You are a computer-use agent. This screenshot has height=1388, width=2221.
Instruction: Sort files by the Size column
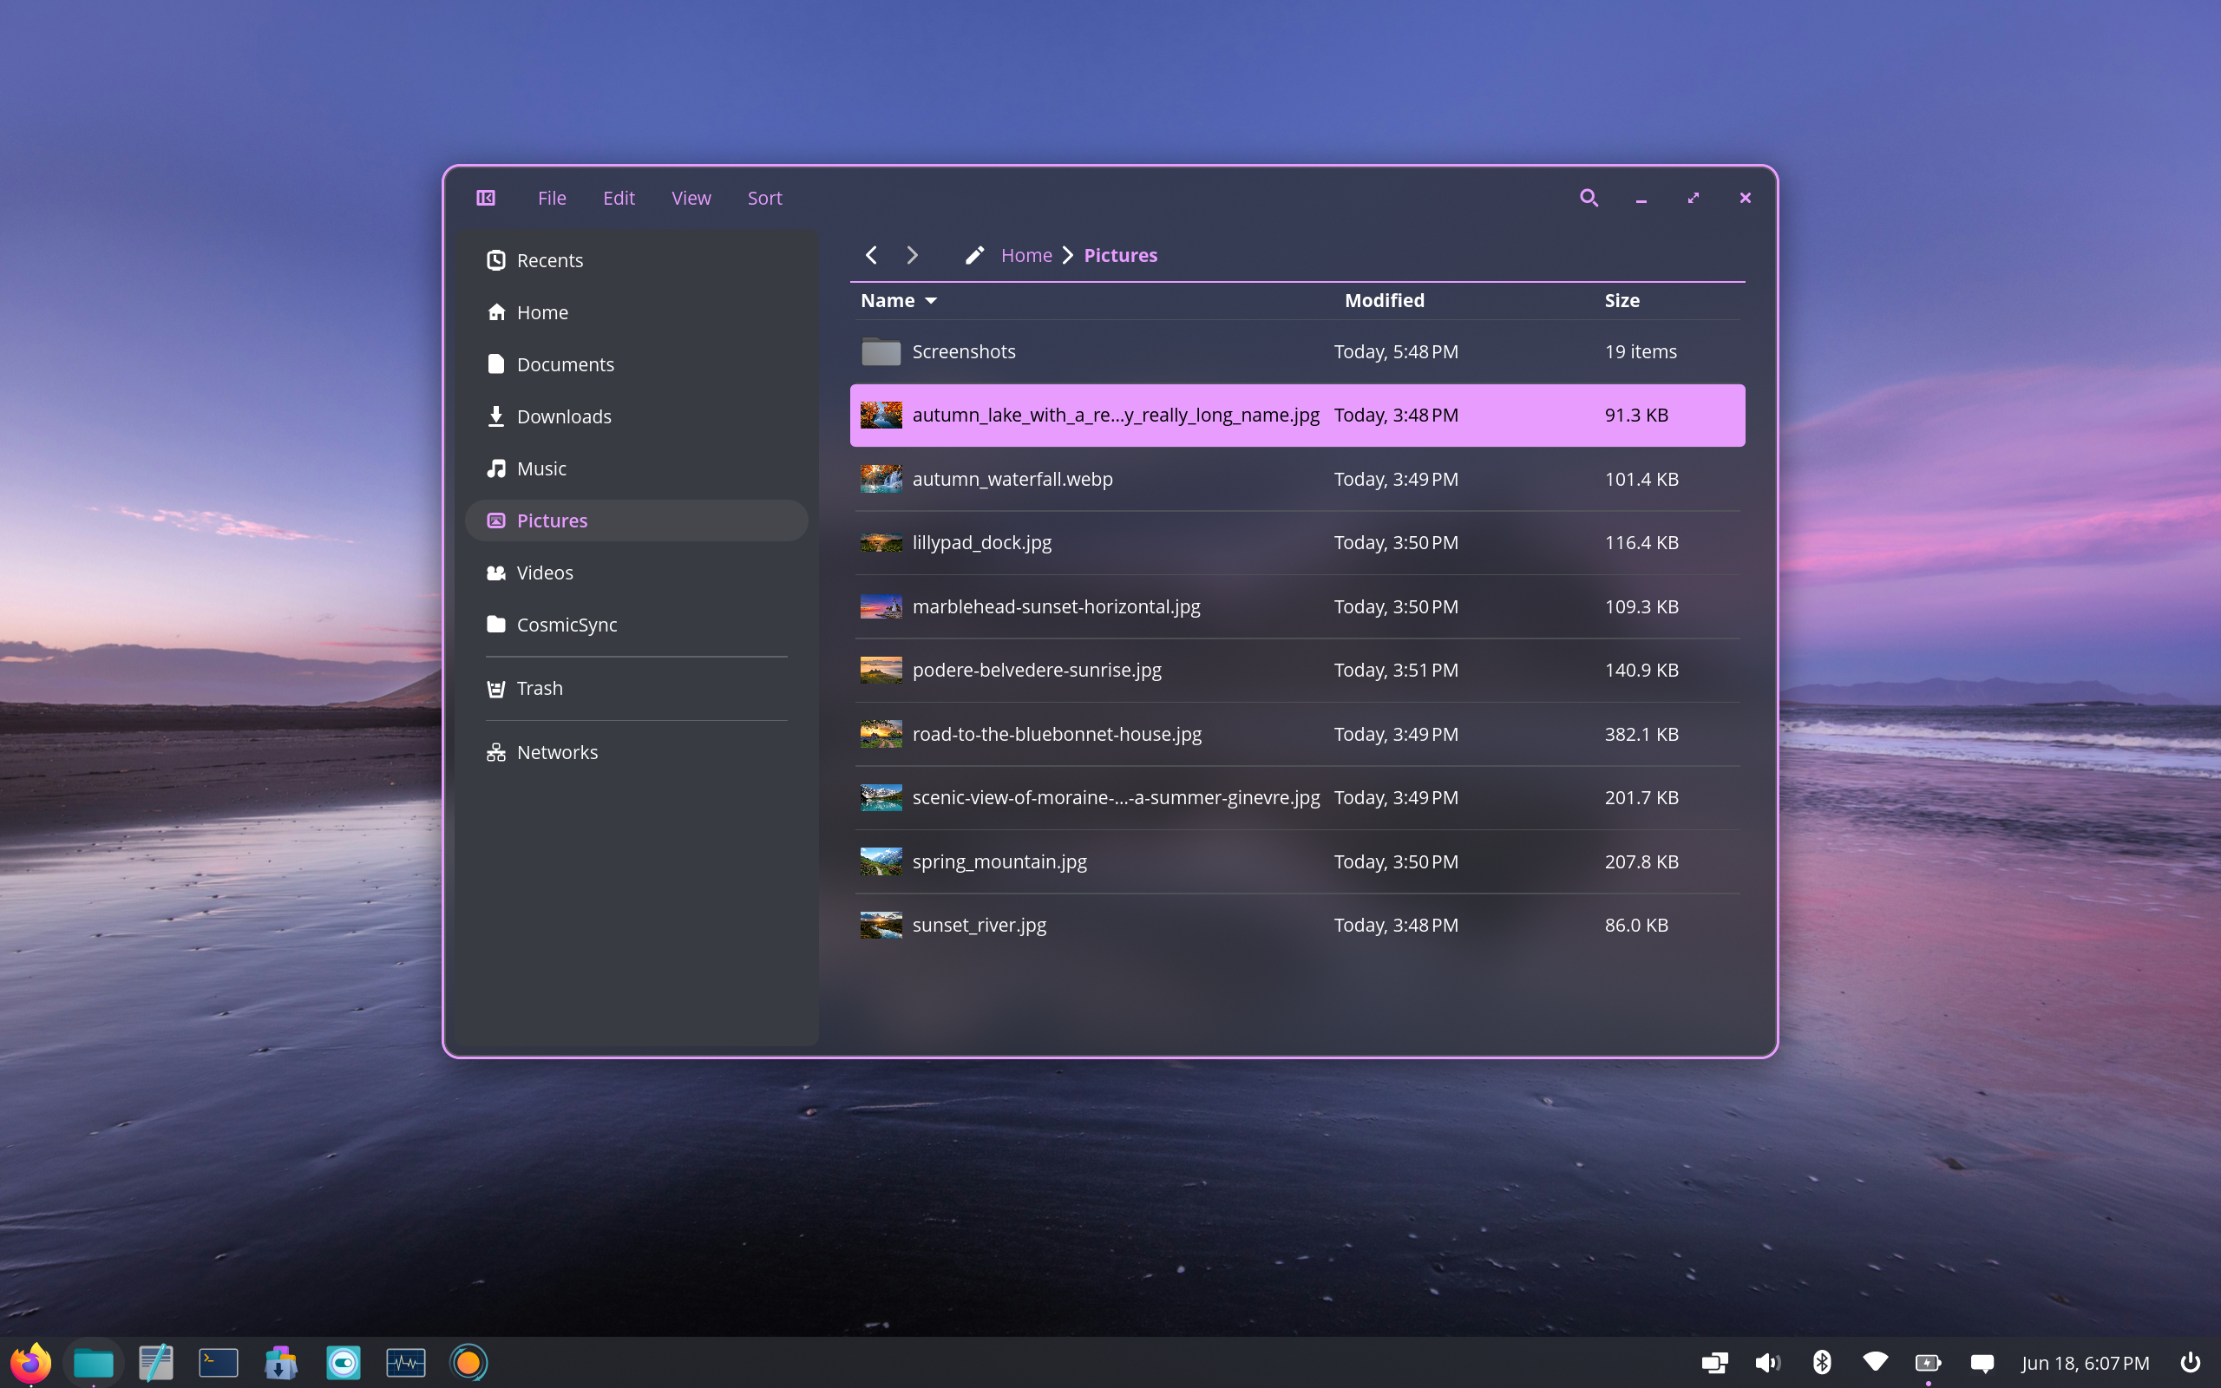click(1622, 300)
